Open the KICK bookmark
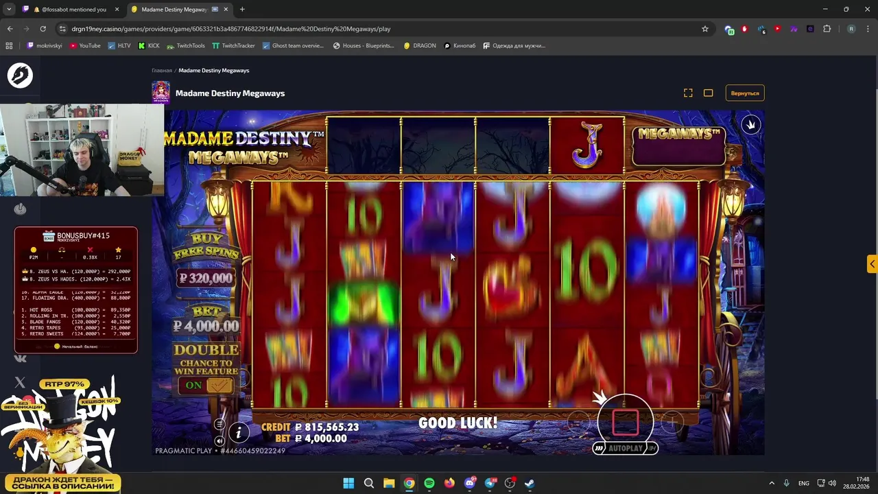 tap(149, 46)
